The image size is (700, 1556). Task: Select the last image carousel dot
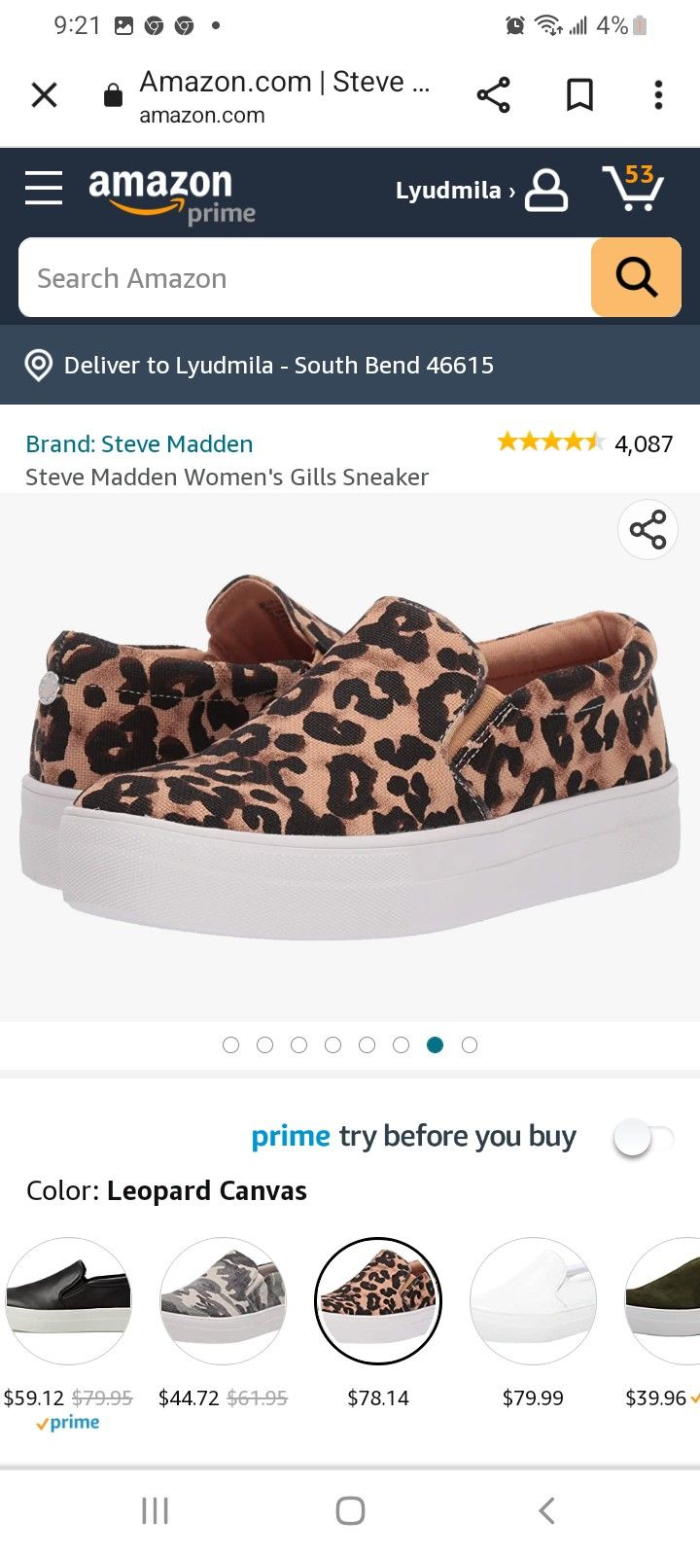click(470, 1045)
